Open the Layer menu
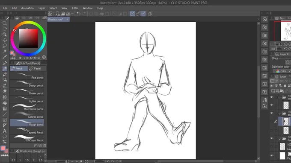Image resolution: width=291 pixels, height=163 pixels. click(x=42, y=8)
